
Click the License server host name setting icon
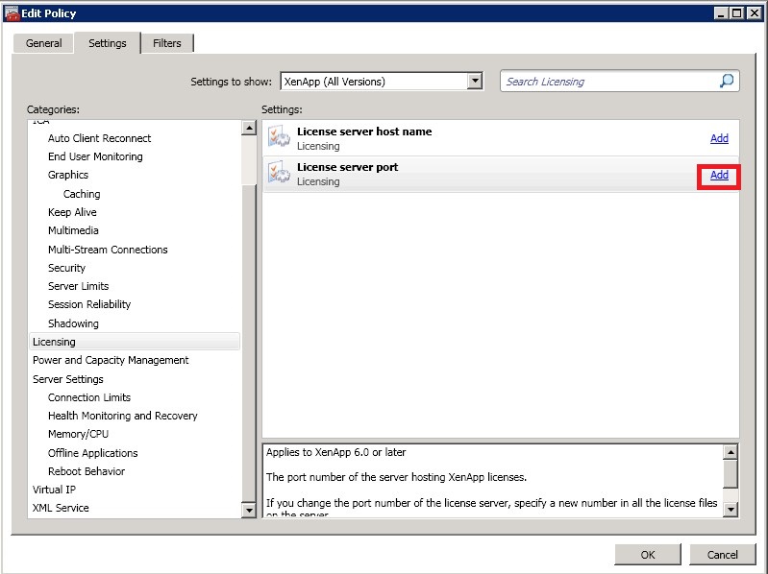tap(279, 138)
